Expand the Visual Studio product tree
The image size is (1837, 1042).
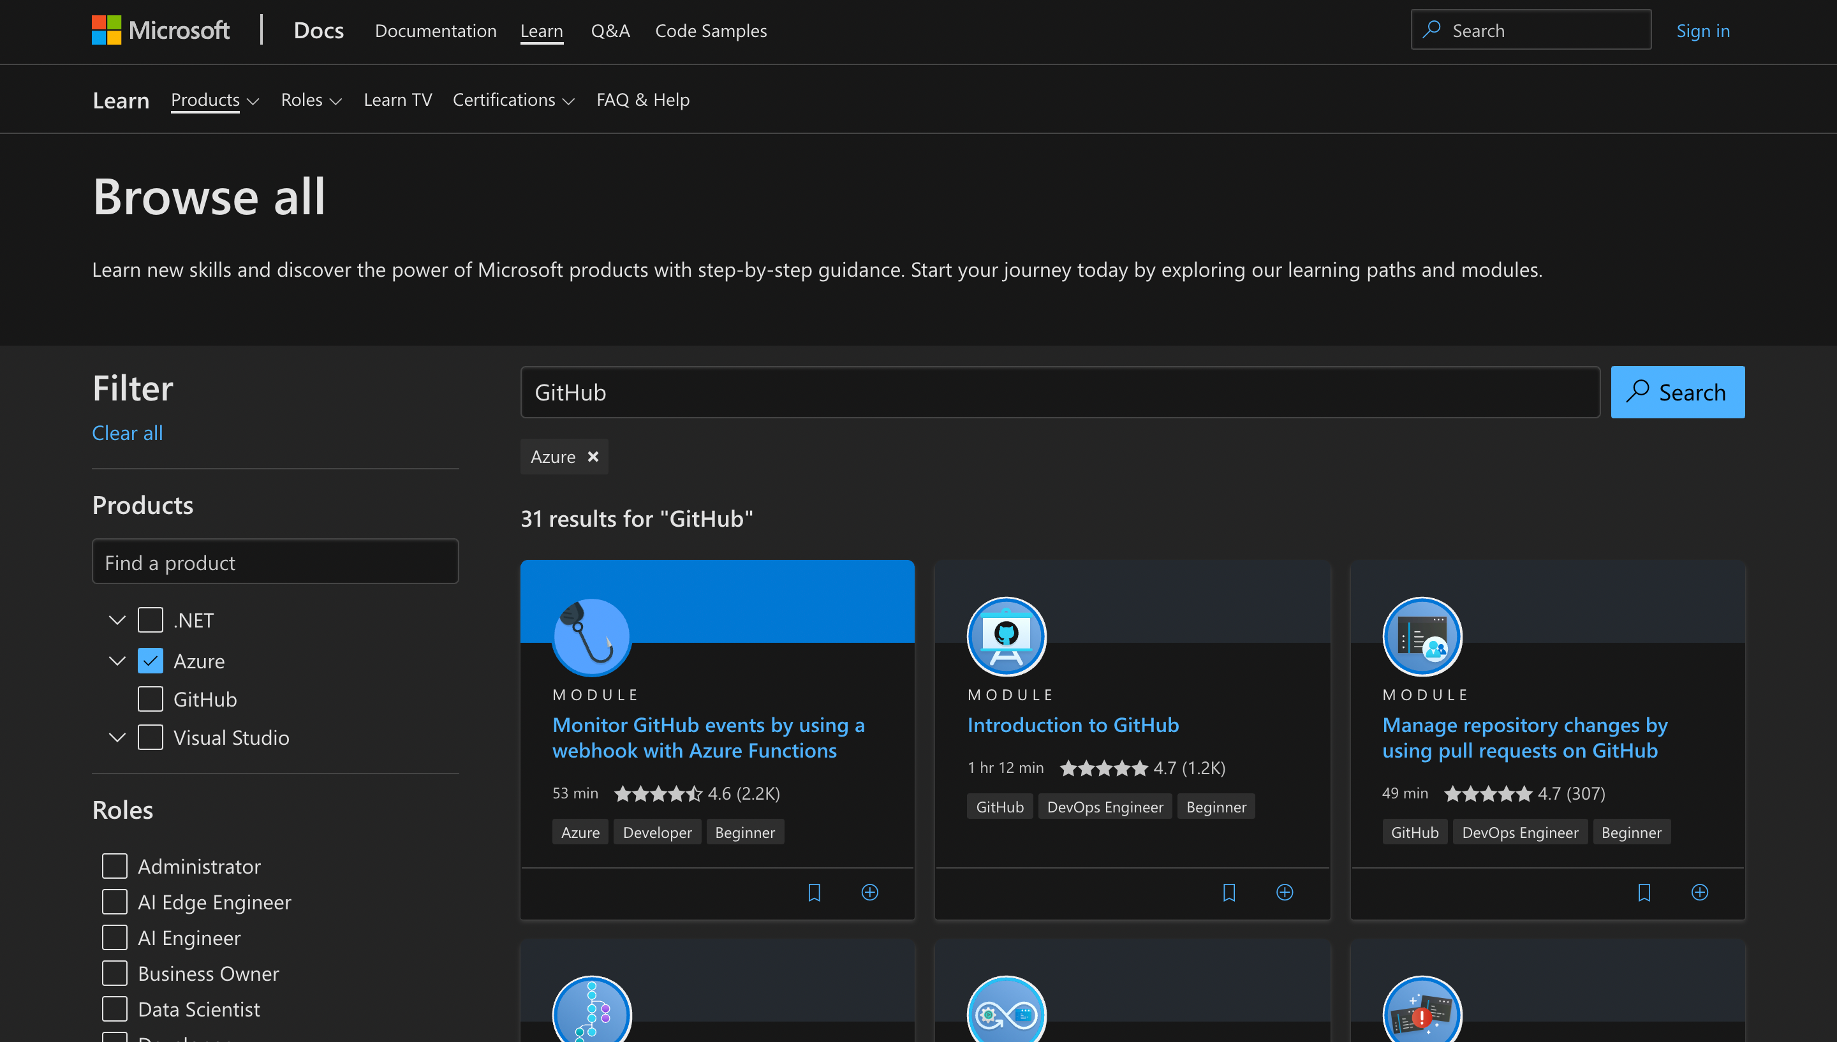tap(117, 737)
